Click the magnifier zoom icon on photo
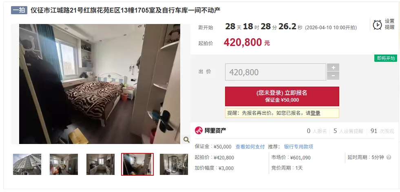 (x=186, y=140)
